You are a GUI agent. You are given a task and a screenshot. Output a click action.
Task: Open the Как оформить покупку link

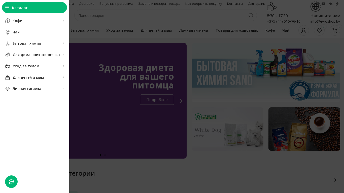point(204,4)
